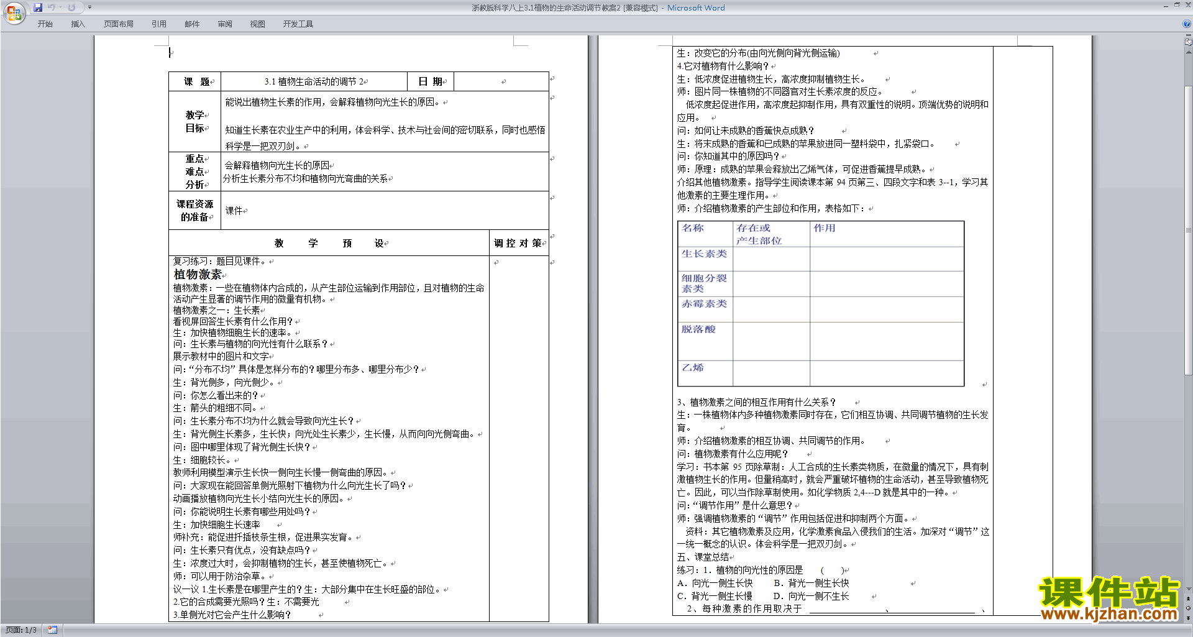Viewport: 1193px width, 637px height.
Task: Expand the undo history dropdown arrow
Action: pos(60,7)
